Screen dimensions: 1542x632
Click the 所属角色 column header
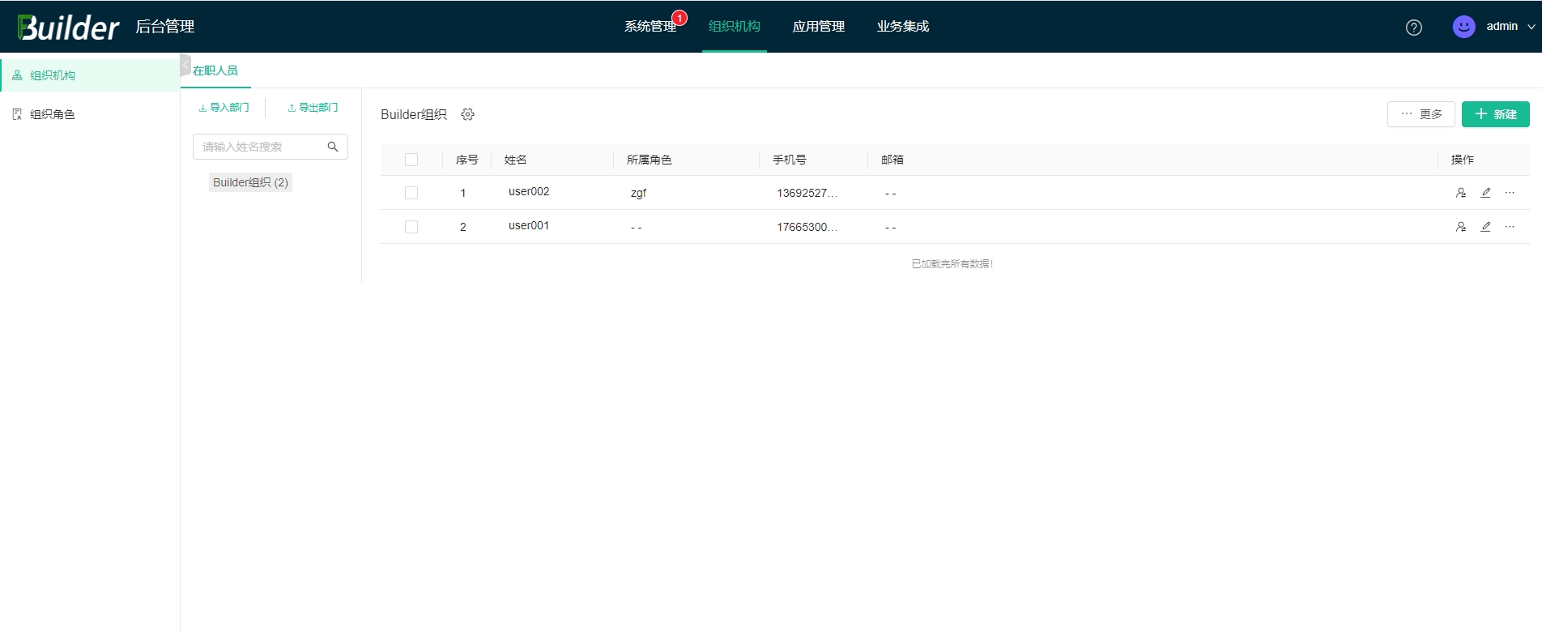(649, 160)
